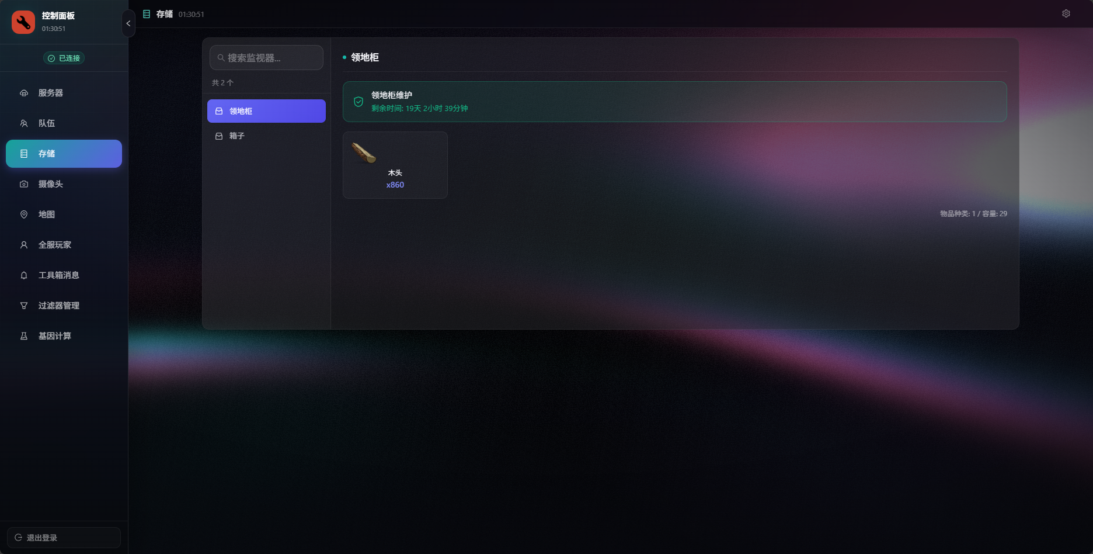Focus the 搜索监视器 search field
Viewport: 1093px width, 554px height.
pyautogui.click(x=266, y=58)
